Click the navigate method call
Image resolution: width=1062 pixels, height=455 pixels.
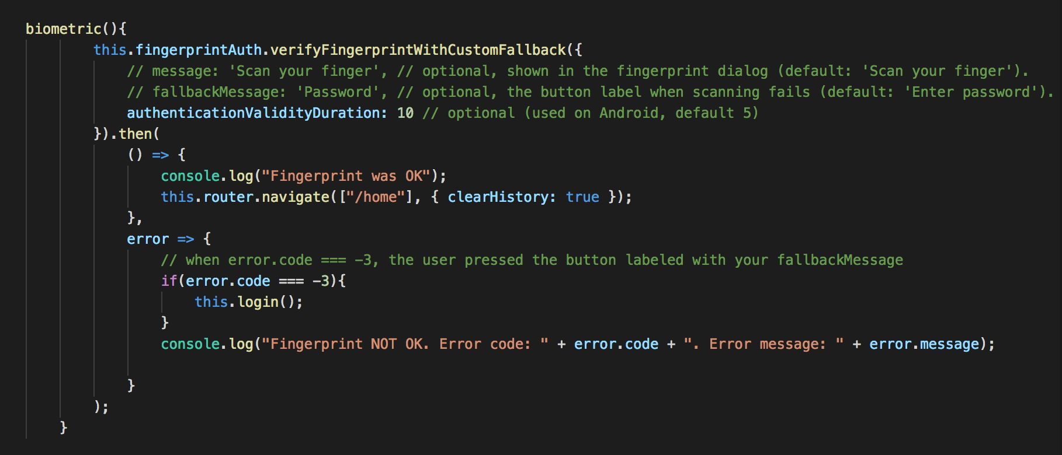point(296,197)
